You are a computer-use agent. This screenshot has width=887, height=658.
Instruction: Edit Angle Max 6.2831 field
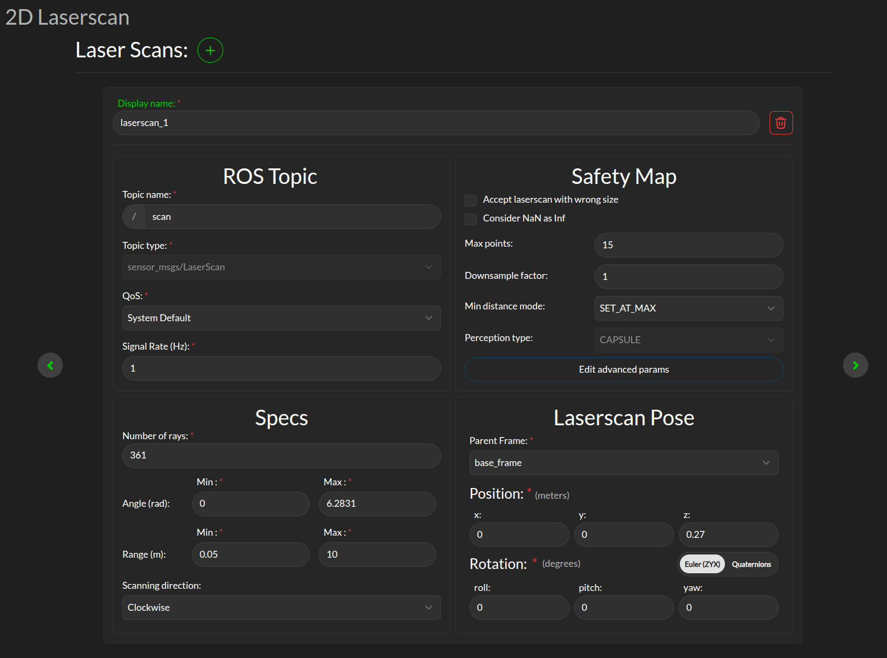(x=377, y=504)
